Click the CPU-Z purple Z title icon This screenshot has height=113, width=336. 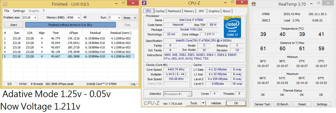pos(144,3)
